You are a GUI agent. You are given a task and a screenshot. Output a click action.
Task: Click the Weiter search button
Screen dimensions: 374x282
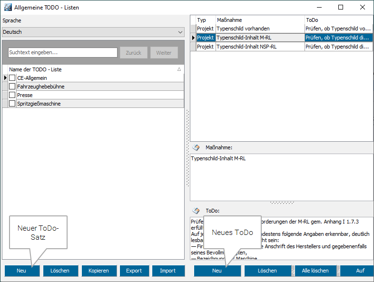[x=164, y=53]
